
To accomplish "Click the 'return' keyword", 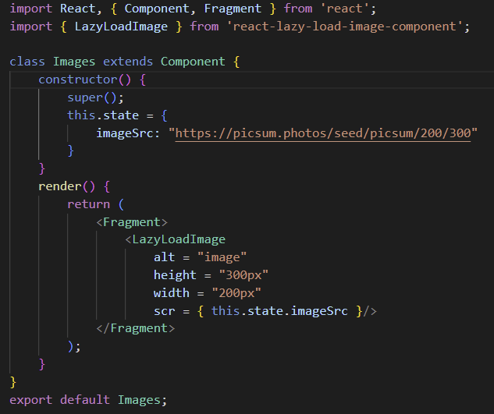I will pyautogui.click(x=88, y=204).
